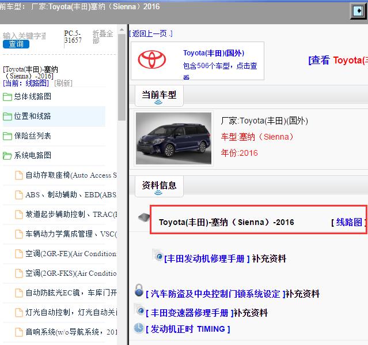
Task: Click the Toyota(丰田)-塞纳（Sienna）-2016 title
Action: click(x=226, y=222)
